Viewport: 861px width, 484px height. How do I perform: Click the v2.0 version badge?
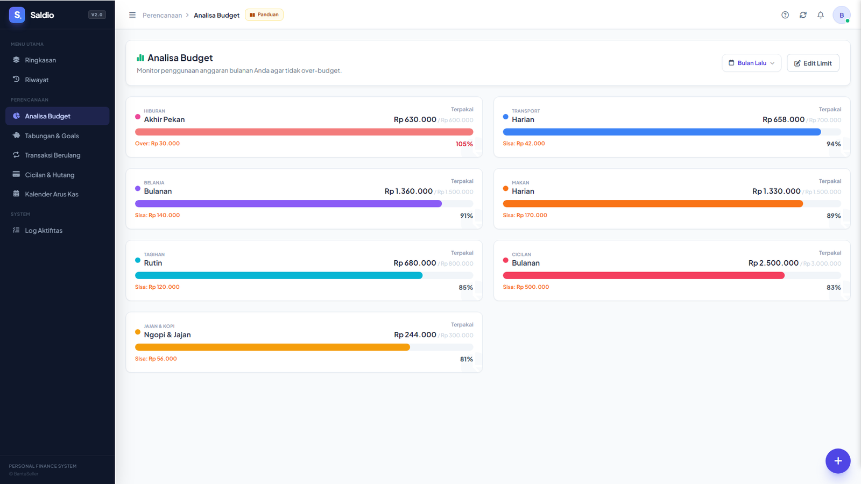coord(97,15)
